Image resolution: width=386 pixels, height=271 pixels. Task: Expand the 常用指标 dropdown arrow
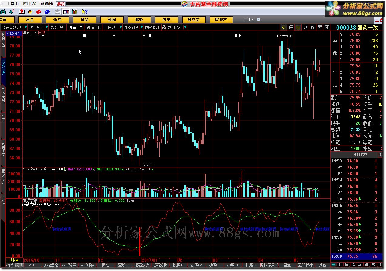185,28
